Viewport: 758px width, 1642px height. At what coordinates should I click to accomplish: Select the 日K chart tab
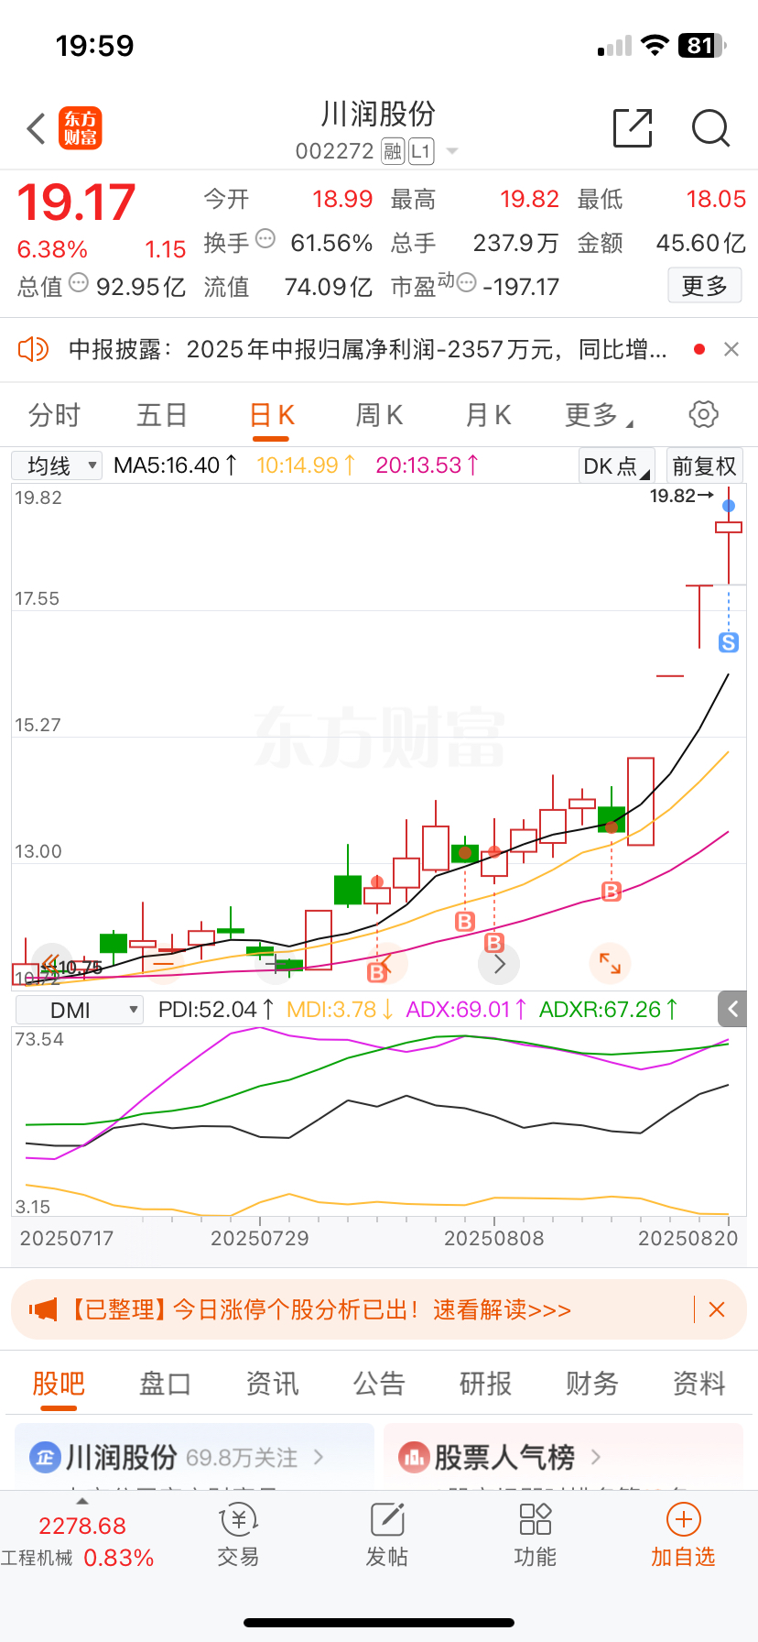point(272,415)
